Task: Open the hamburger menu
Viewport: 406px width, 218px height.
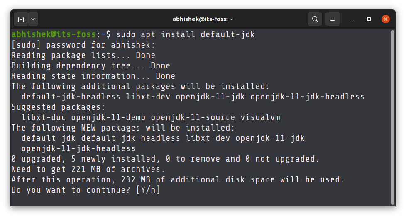Action: (333, 19)
